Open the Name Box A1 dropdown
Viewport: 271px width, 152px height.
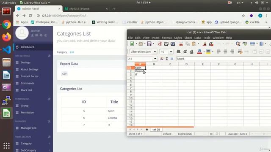coord(155,59)
